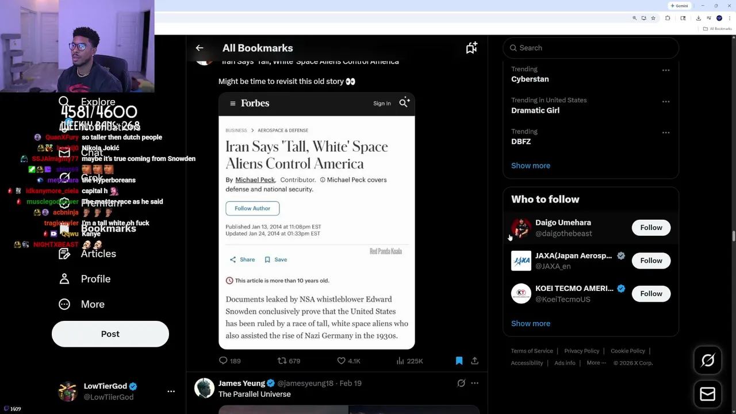This screenshot has width=736, height=414.
Task: Click the share icon on the post
Action: [x=474, y=361]
